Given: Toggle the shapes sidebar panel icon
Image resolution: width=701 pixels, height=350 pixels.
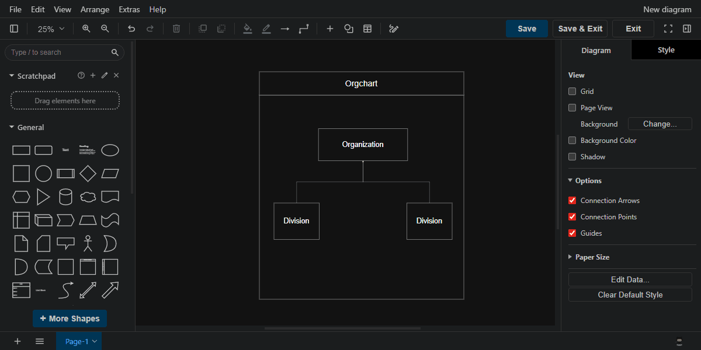Looking at the screenshot, I should pos(14,29).
